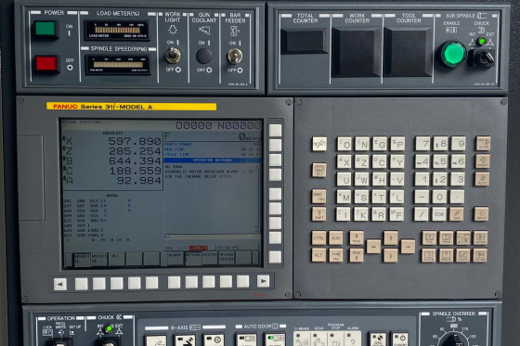The width and height of the screenshot is (520, 346).
Task: Tap the cursor left arrow key
Action: pyautogui.click(x=373, y=247)
